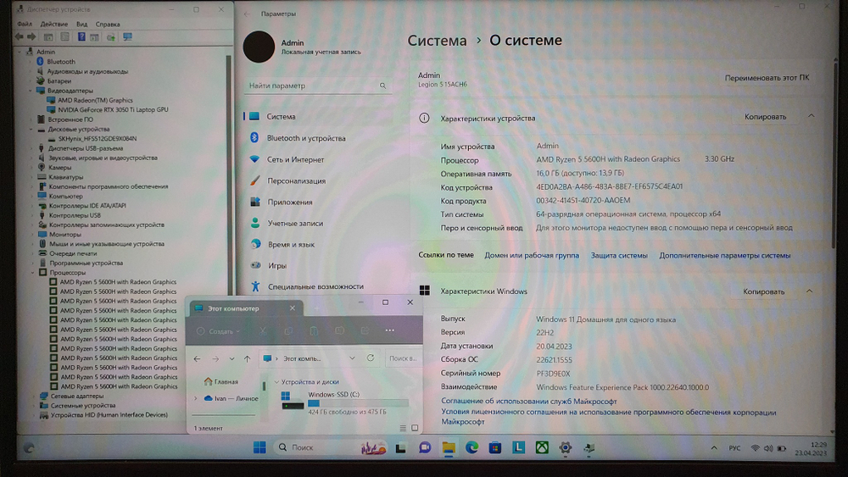Click Explorer search field Поиск
The image size is (848, 477).
[402, 358]
